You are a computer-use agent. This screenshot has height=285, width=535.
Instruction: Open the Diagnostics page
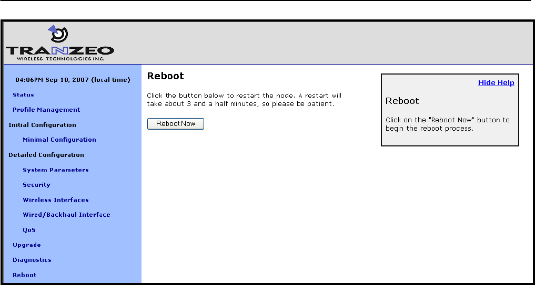32,260
